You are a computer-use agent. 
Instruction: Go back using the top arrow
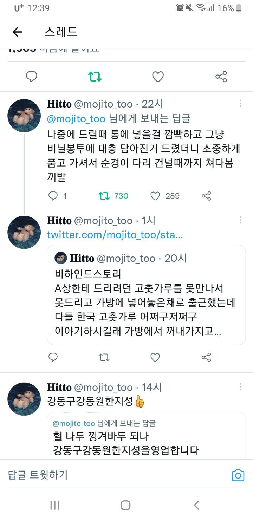pos(17,32)
